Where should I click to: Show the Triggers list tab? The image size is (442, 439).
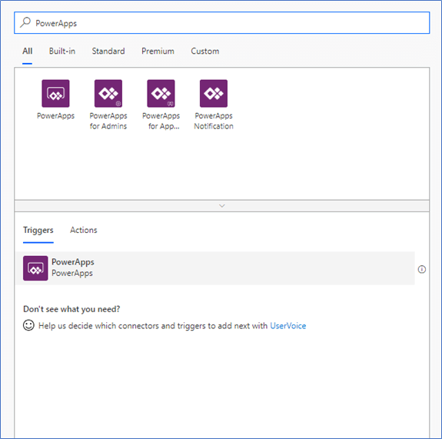(38, 230)
